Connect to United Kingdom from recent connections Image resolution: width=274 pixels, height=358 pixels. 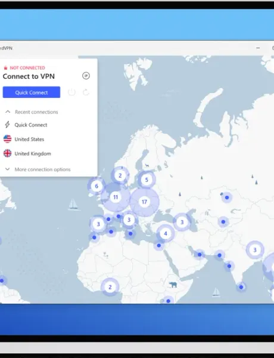(33, 153)
